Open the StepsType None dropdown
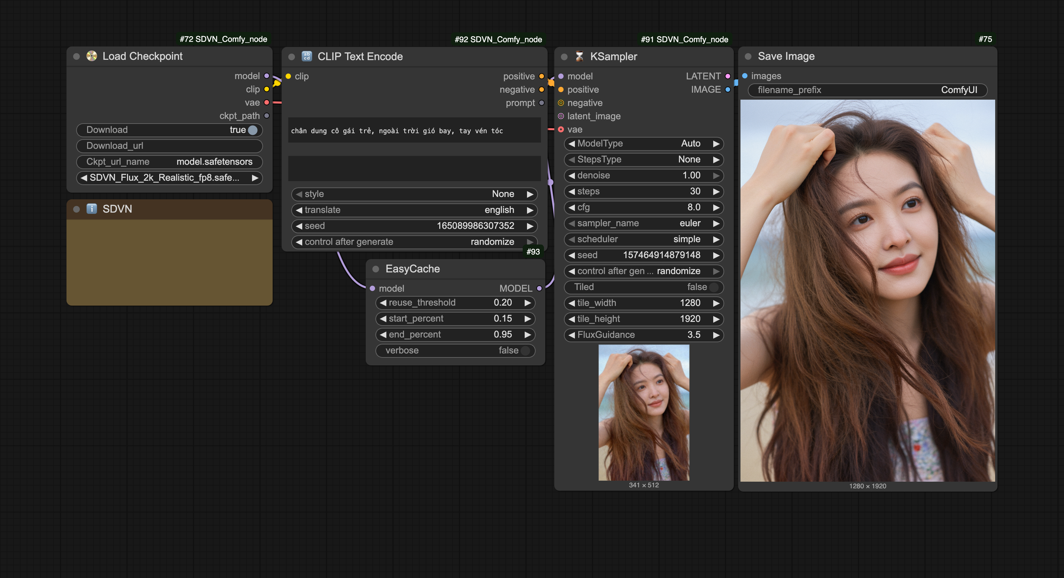1064x578 pixels. [x=643, y=160]
